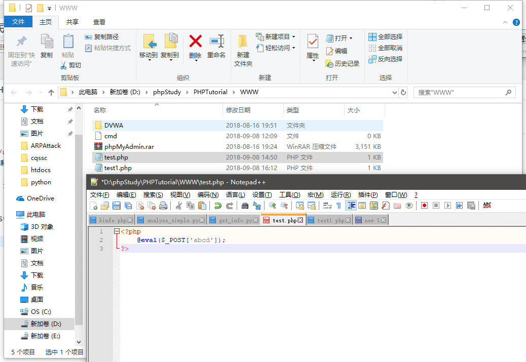Undo last edit in Notepad++
This screenshot has width=526, height=362.
(218, 206)
